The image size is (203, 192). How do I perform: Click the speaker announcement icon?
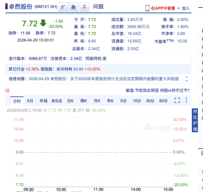pos(7,90)
